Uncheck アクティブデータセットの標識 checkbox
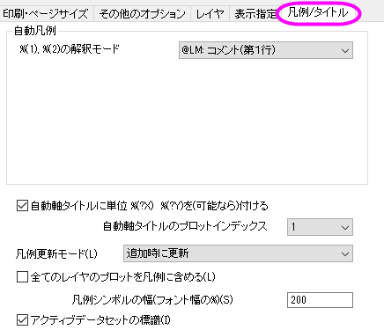This screenshot has height=330, width=384. coord(22,320)
